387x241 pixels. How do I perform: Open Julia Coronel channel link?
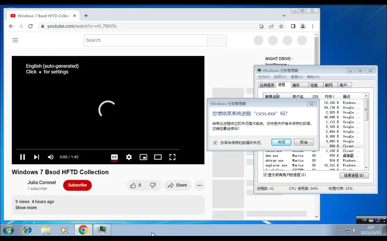42,182
